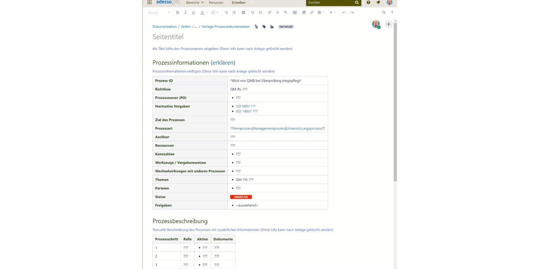Open the ISO 14001 ??? link
The height and width of the screenshot is (269, 539).
pos(246,111)
